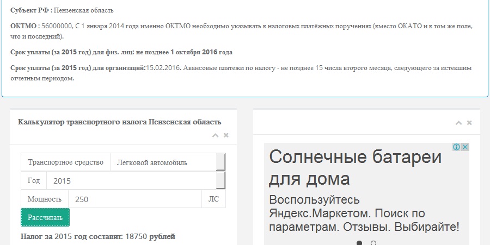
Task: Open the vehicle type dropdown arrow
Action: [220, 162]
